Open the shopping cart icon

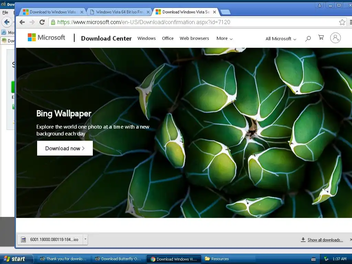point(321,37)
